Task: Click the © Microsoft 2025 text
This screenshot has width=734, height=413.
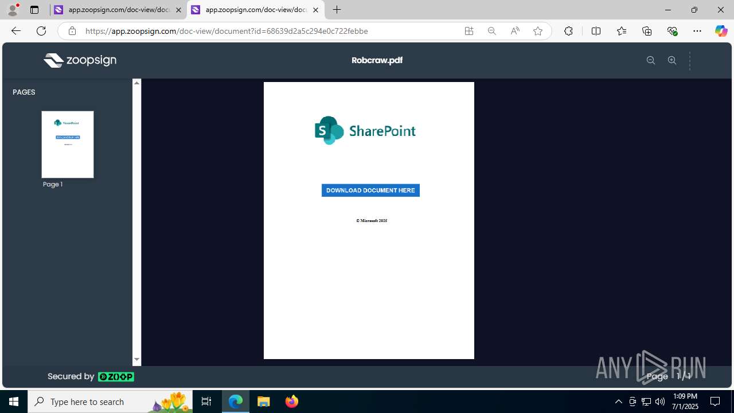Action: (372, 221)
